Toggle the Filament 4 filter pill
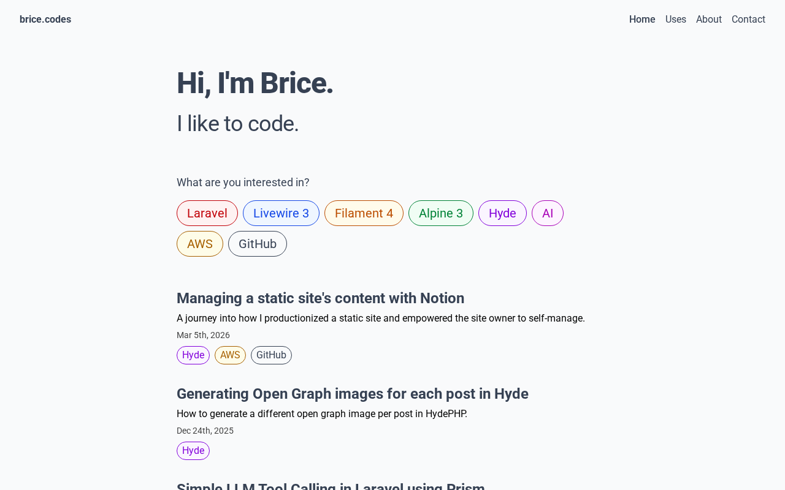This screenshot has height=490, width=785. click(x=364, y=213)
